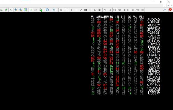Image resolution: width=173 pixels, height=110 pixels.
Task: Click the EURJPY pair label
Action: [154, 52]
